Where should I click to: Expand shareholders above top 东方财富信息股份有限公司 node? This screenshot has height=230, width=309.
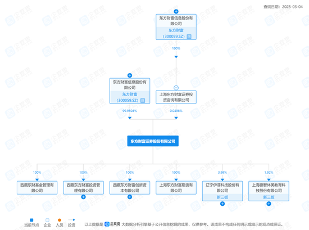tap(176, 11)
